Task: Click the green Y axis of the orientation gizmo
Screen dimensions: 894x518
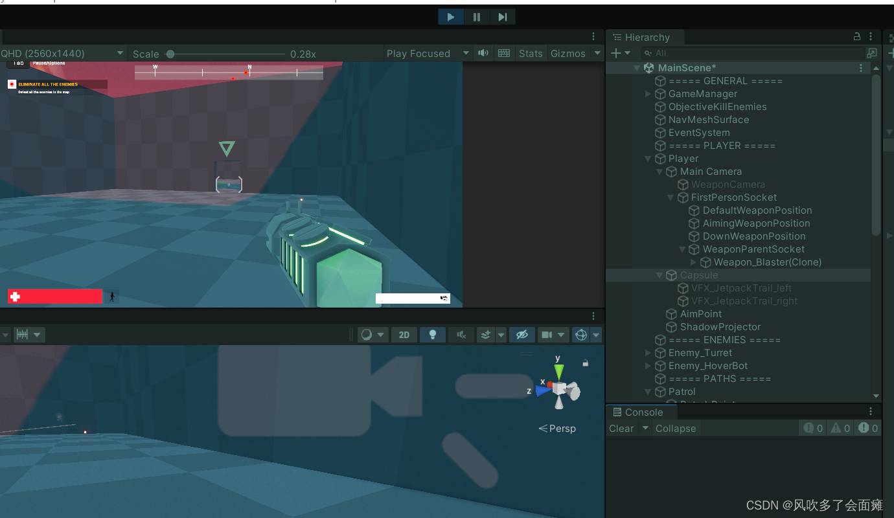Action: click(x=559, y=372)
